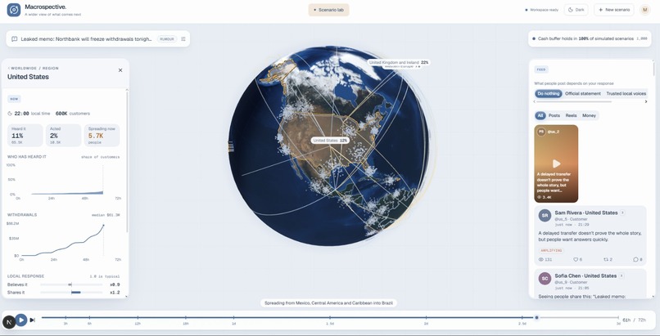The width and height of the screenshot is (660, 336).
Task: Jump to the 12h timeline marker
Action: 138,319
